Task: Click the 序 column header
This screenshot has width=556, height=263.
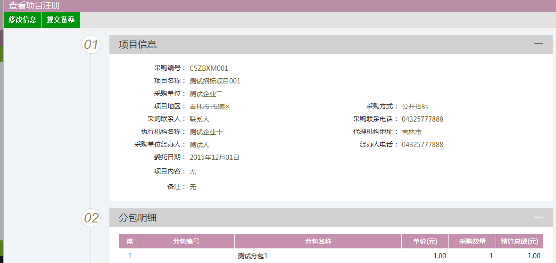Action: tap(129, 241)
